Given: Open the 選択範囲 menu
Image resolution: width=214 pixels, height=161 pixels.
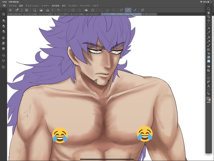Looking at the screenshot, I should [x=55, y=6].
